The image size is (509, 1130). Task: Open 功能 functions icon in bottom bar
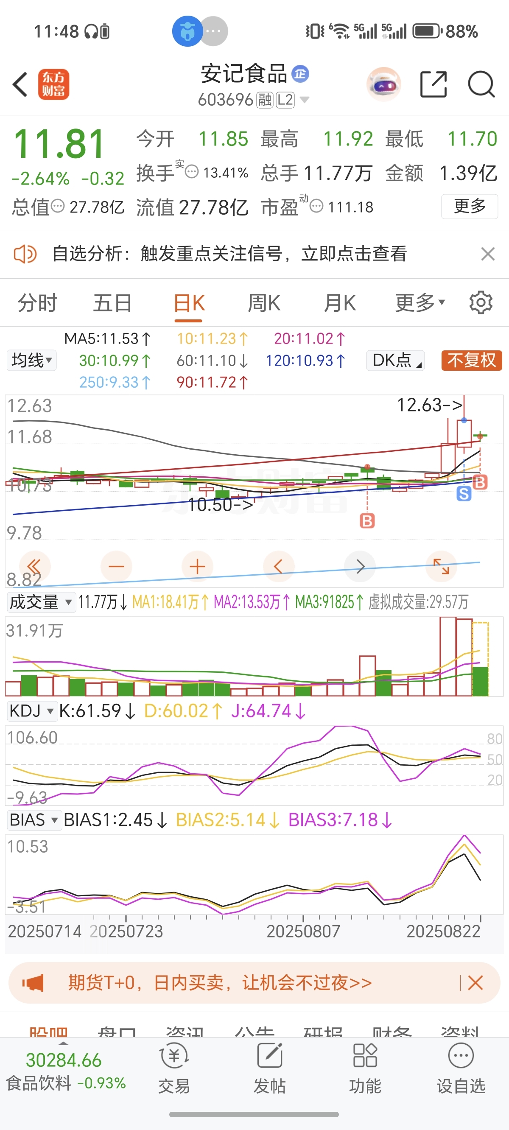pyautogui.click(x=365, y=1069)
